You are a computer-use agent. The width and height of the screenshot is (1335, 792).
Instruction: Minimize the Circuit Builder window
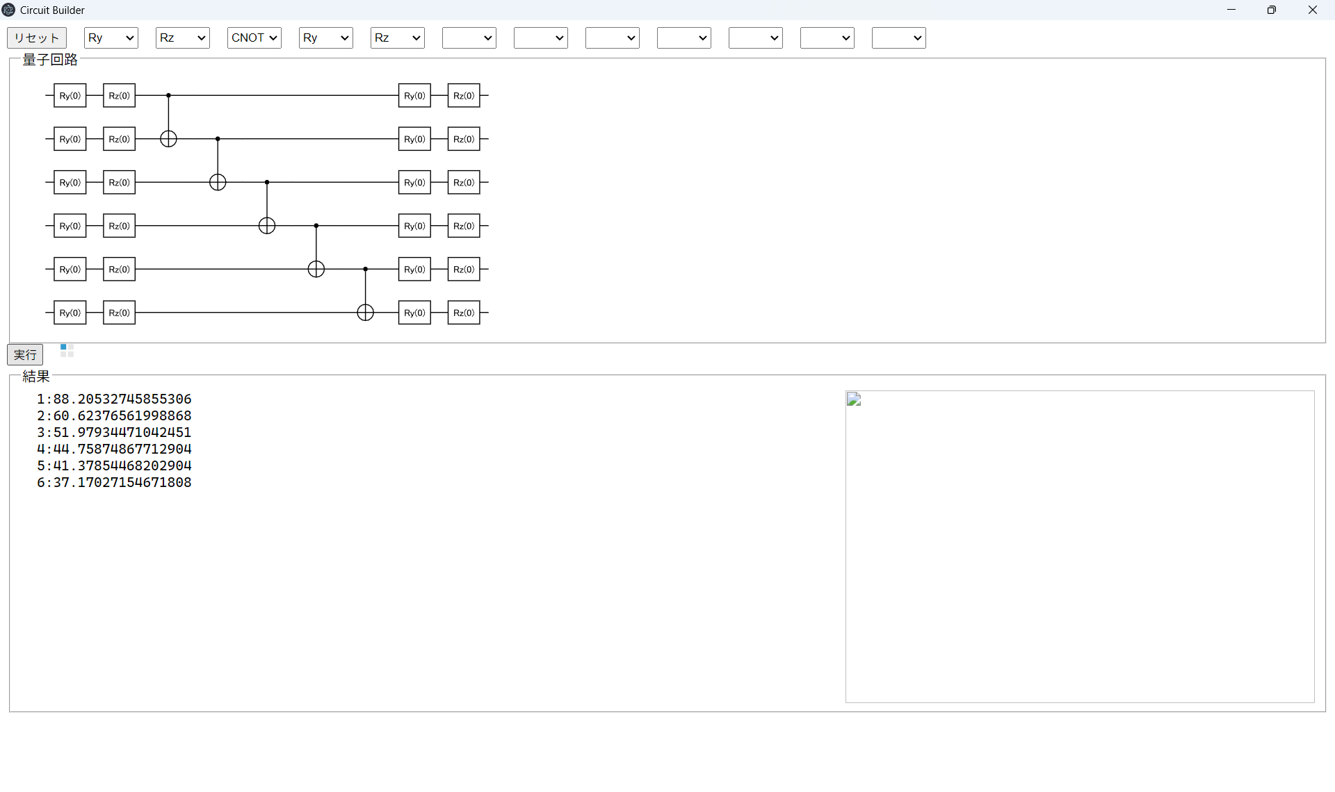coord(1231,10)
